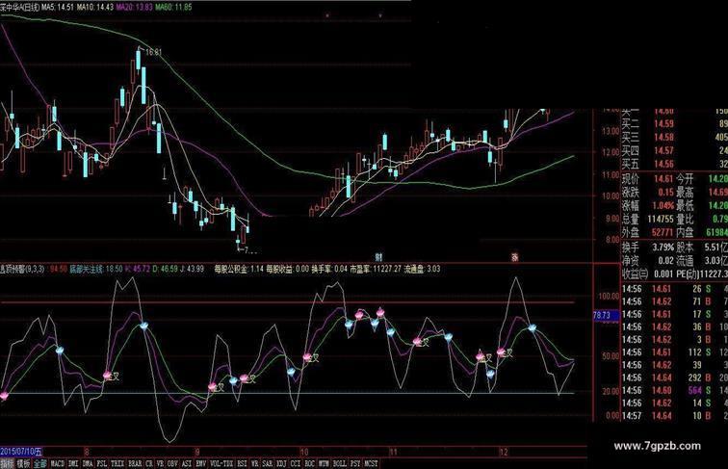This screenshot has height=469, width=728.
Task: Click the 现价 14.61 current price
Action: (x=648, y=179)
